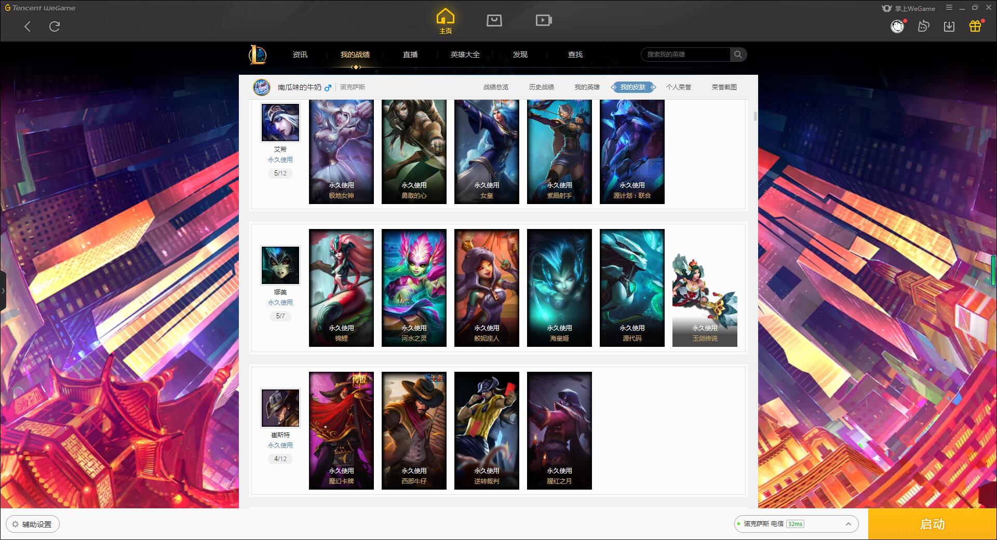This screenshot has width=997, height=540.
Task: Click the player profile avatar
Action: pyautogui.click(x=262, y=87)
